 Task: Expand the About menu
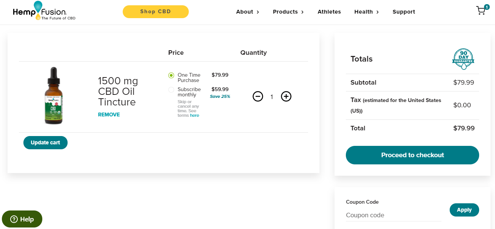coord(248,12)
